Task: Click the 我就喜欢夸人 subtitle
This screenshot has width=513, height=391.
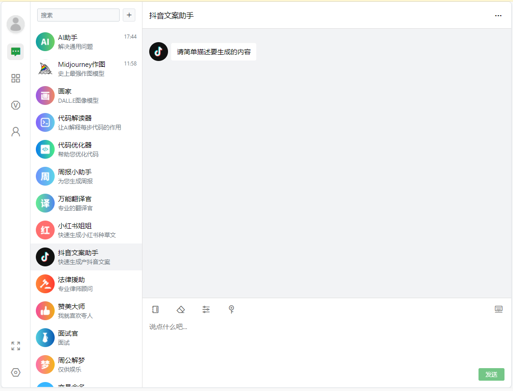Action: (x=75, y=316)
